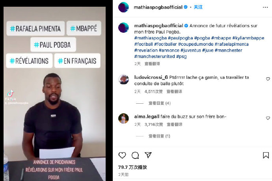View translation of ludovicrossi_6's comment
The image size is (272, 181).
174,91
